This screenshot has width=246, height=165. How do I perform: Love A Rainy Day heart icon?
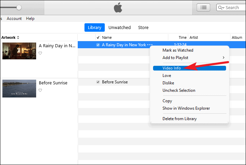(x=40, y=53)
